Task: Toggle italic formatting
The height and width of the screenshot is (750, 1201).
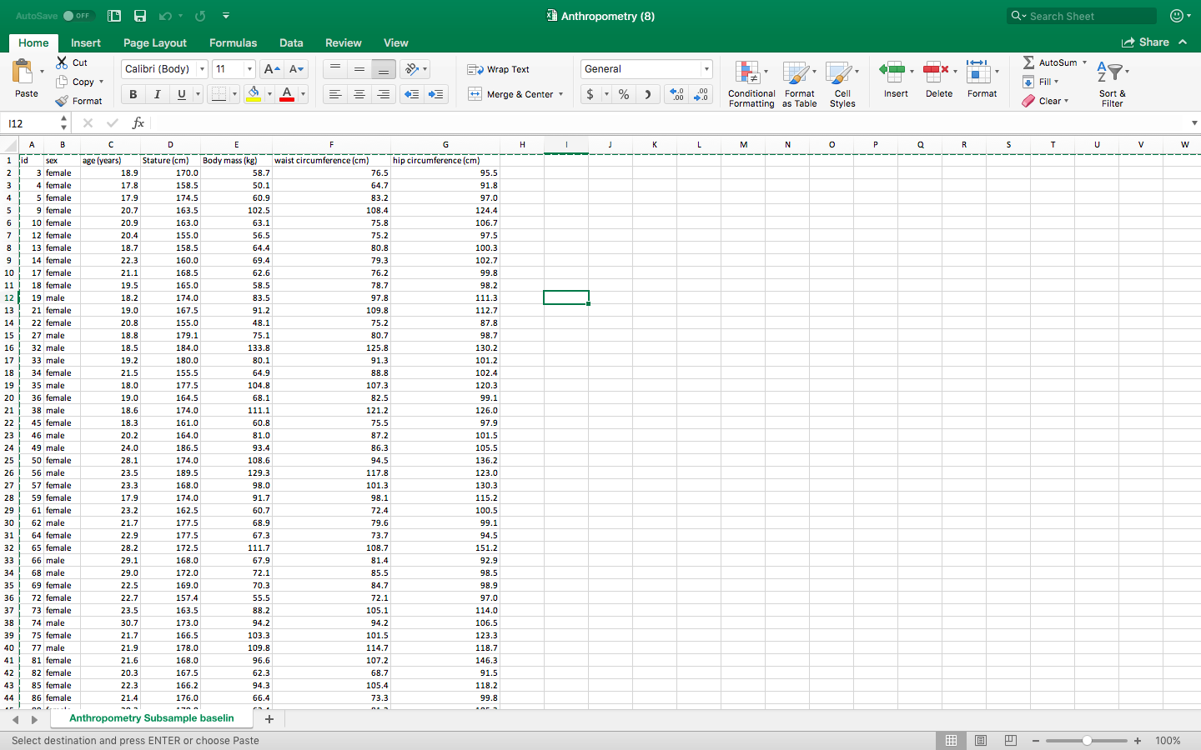Action: tap(157, 94)
